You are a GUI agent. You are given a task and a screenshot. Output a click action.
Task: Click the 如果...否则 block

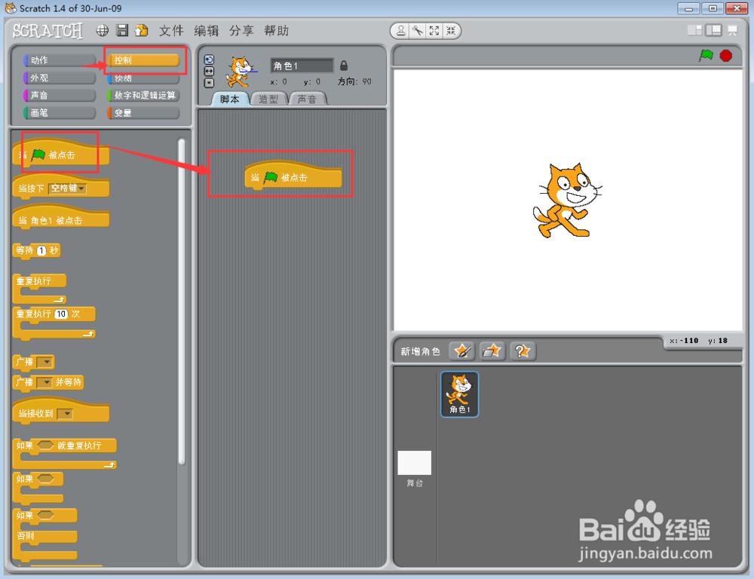click(x=44, y=535)
